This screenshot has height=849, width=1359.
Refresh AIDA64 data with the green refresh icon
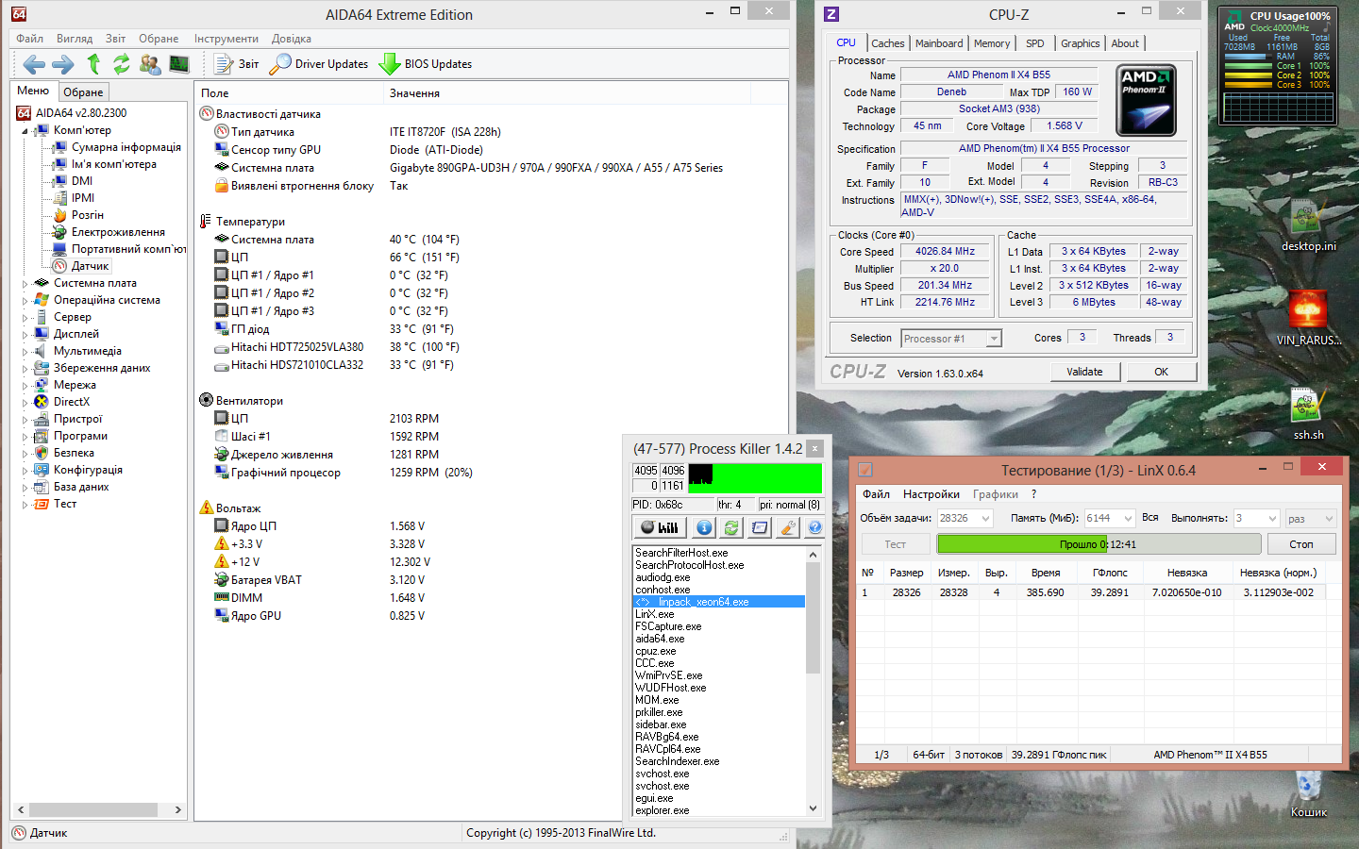[122, 64]
